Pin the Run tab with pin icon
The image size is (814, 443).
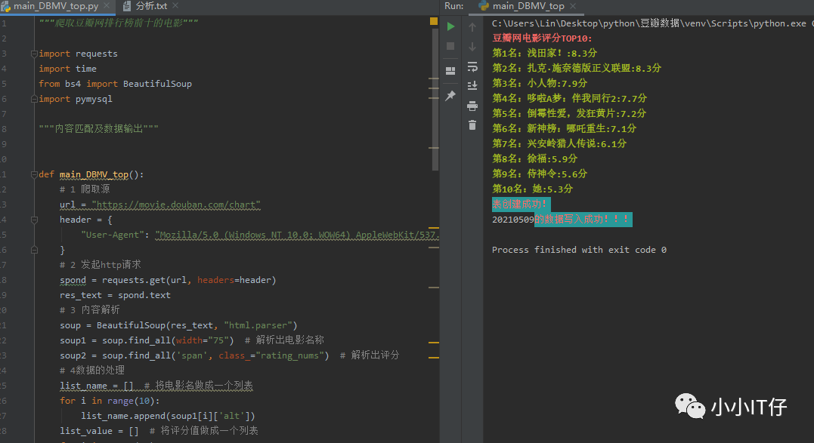[450, 95]
